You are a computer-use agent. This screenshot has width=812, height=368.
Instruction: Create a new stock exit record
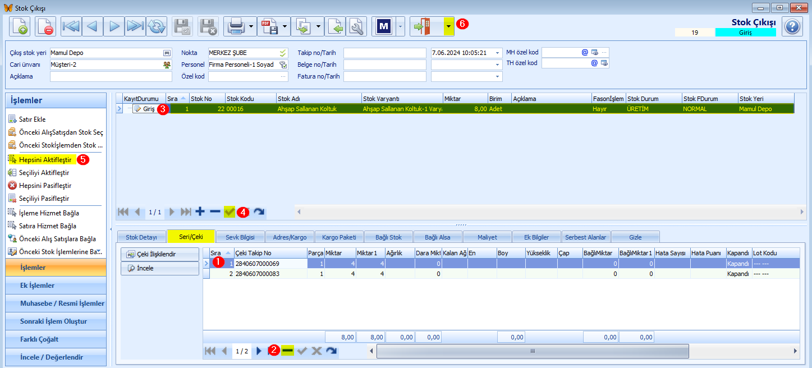20,26
